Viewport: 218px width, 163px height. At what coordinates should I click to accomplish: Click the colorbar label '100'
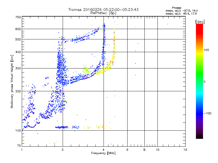click(x=206, y=50)
